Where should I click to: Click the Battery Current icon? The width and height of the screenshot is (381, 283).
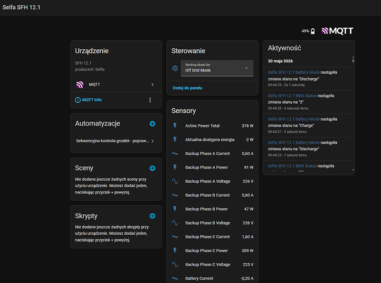175,278
